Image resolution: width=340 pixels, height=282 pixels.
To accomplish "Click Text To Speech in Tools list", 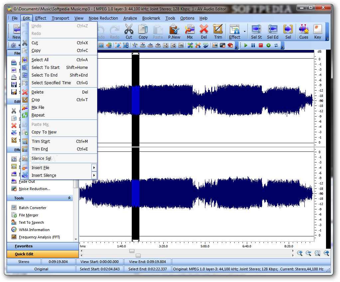I will (31, 222).
